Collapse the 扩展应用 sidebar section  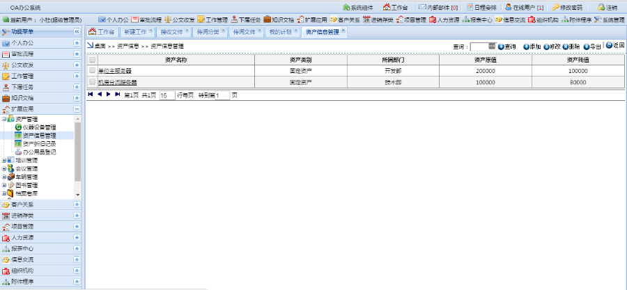click(77, 109)
